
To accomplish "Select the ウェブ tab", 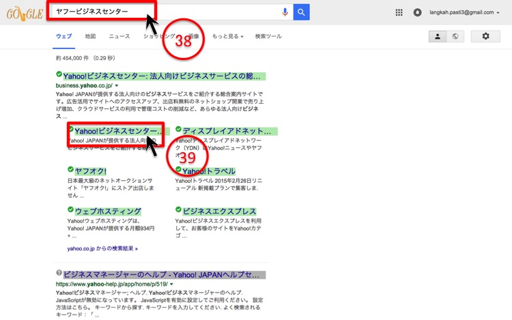I will (63, 36).
